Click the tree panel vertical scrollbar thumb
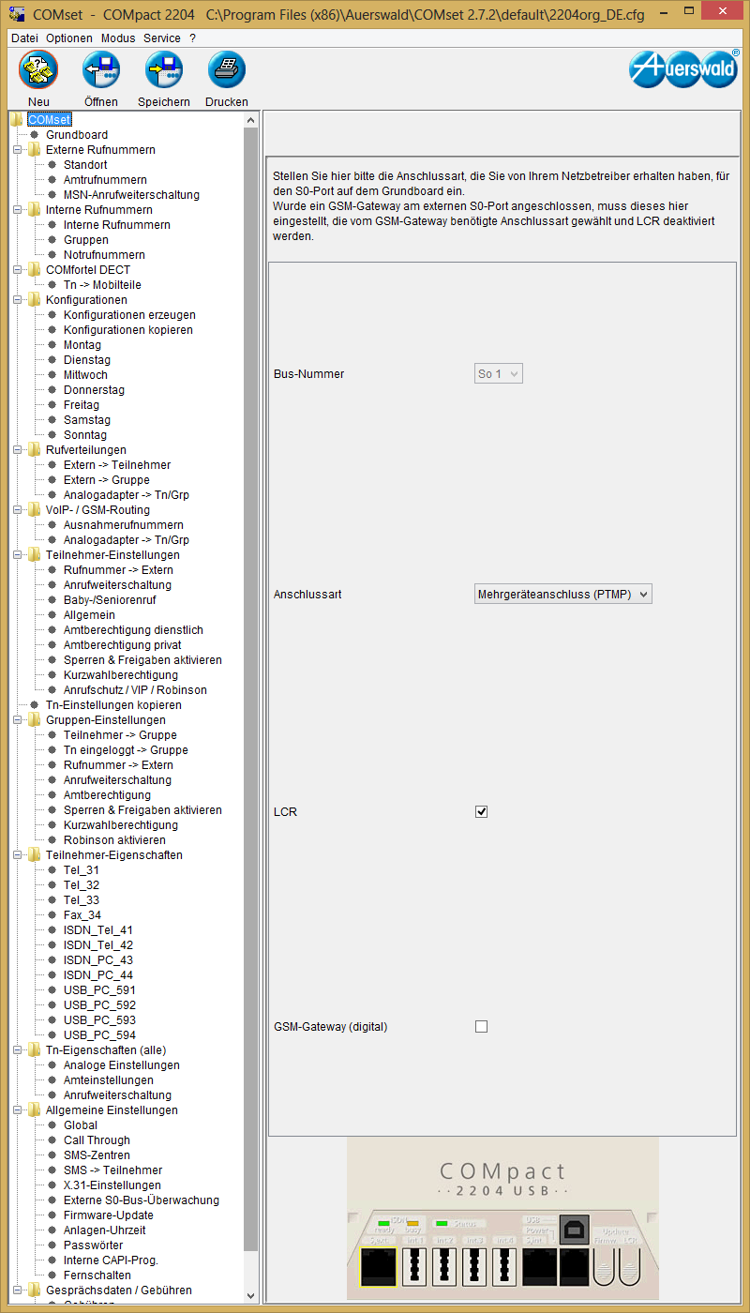The width and height of the screenshot is (750, 1313). point(250,689)
